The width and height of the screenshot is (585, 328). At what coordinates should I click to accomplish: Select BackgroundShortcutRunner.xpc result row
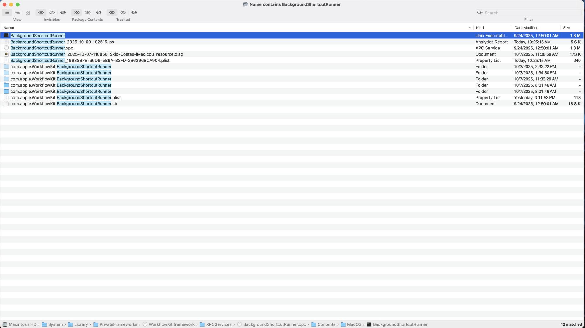(x=42, y=48)
